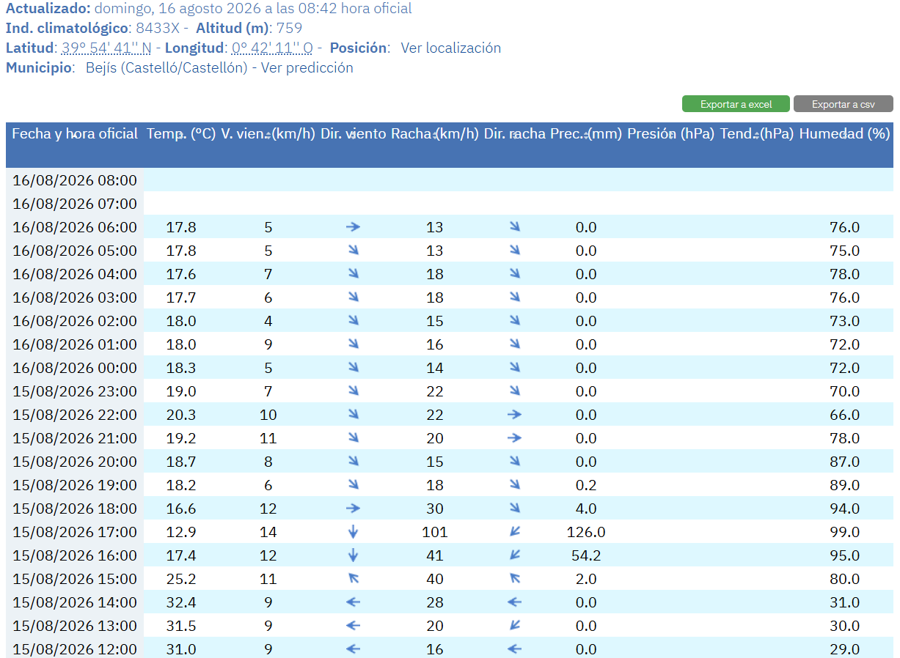
Task: Click wind direction arrow for 15/08/2026 18:00
Action: [353, 509]
